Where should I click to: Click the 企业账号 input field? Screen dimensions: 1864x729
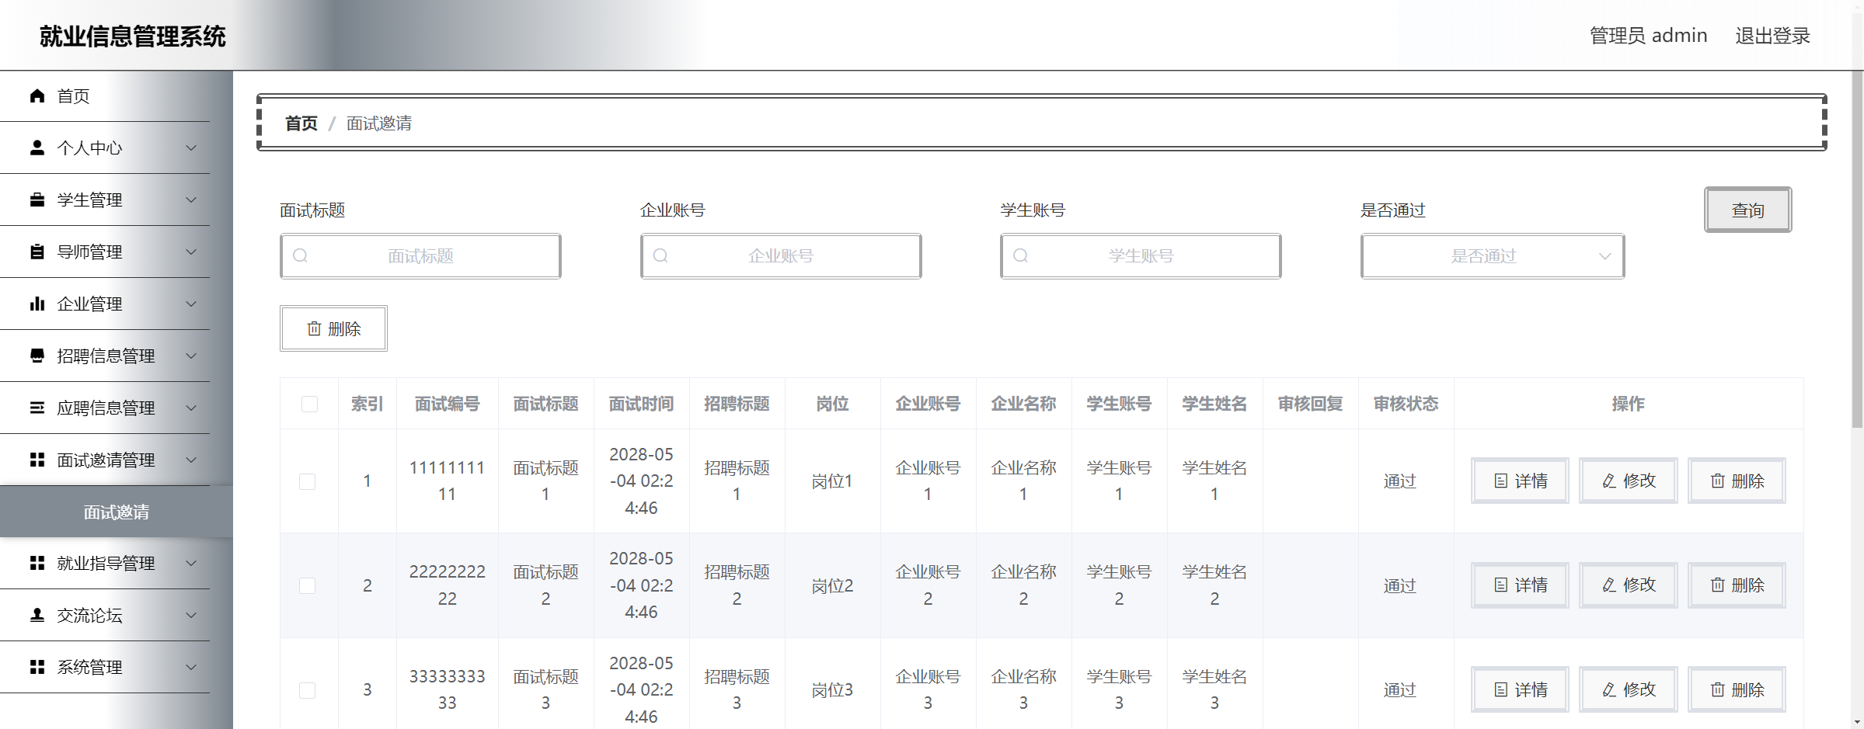tap(781, 256)
